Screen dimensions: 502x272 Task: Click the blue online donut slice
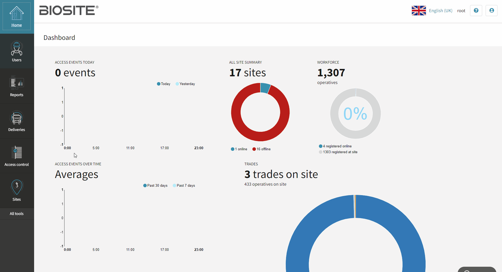(265, 88)
